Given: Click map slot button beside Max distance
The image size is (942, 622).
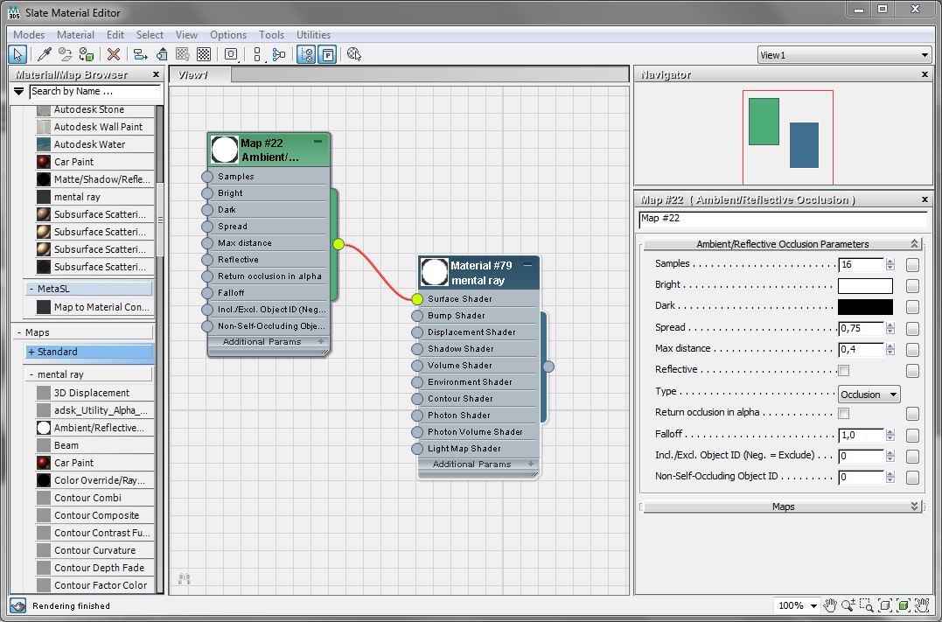Looking at the screenshot, I should point(912,350).
